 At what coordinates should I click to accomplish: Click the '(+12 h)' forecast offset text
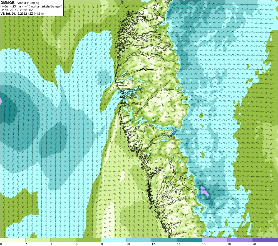point(39,14)
